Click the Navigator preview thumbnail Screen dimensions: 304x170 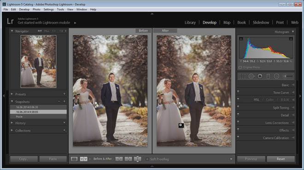coord(39,61)
